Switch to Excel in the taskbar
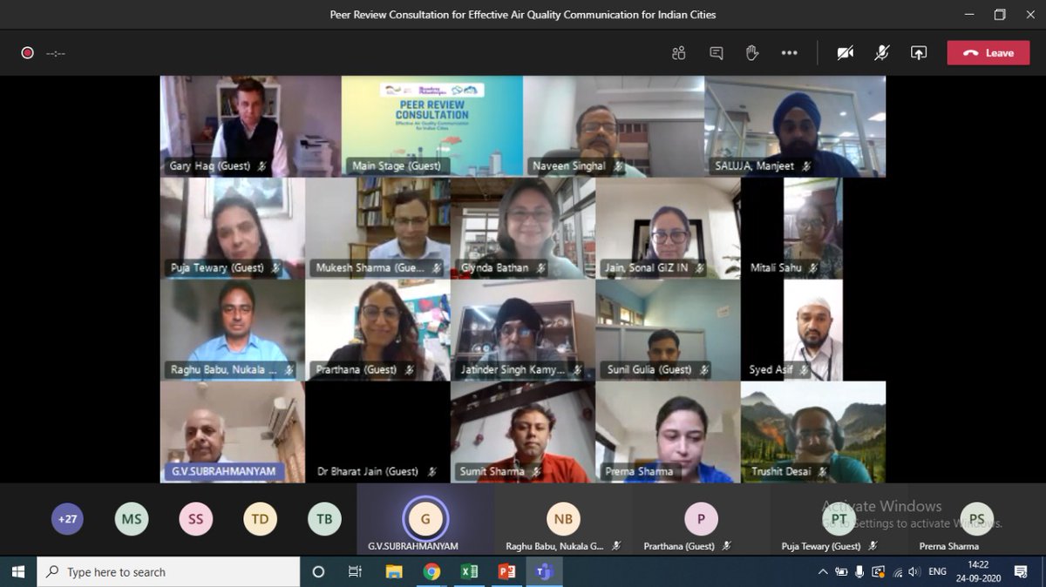 [x=469, y=572]
